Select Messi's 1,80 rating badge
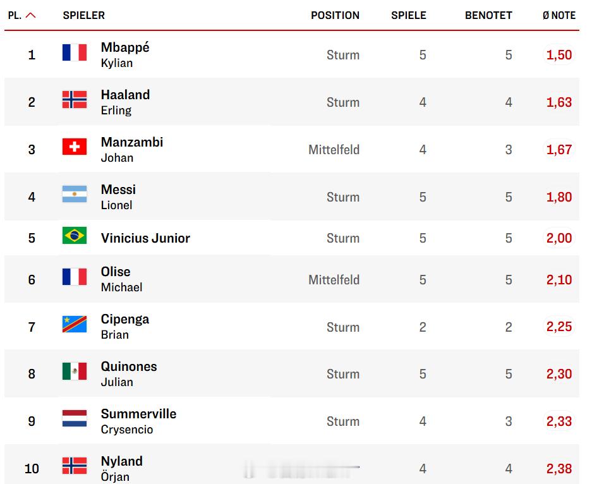 (x=559, y=197)
